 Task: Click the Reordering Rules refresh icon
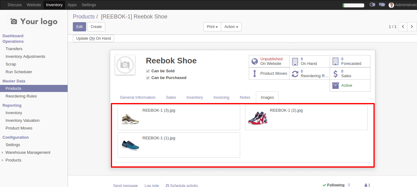295,74
